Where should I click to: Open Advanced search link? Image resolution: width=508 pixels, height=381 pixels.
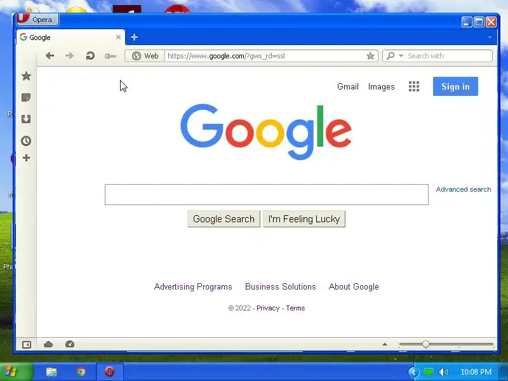click(x=464, y=189)
